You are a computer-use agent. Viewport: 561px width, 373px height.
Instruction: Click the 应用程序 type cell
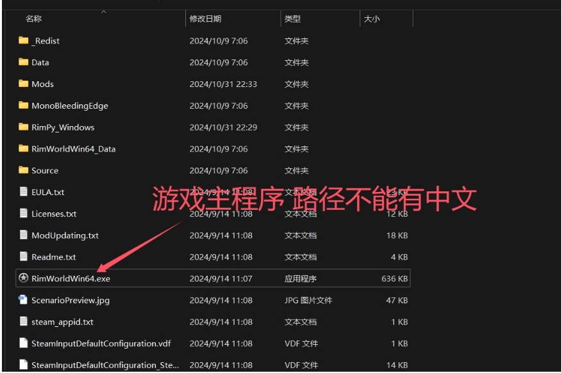coord(301,278)
